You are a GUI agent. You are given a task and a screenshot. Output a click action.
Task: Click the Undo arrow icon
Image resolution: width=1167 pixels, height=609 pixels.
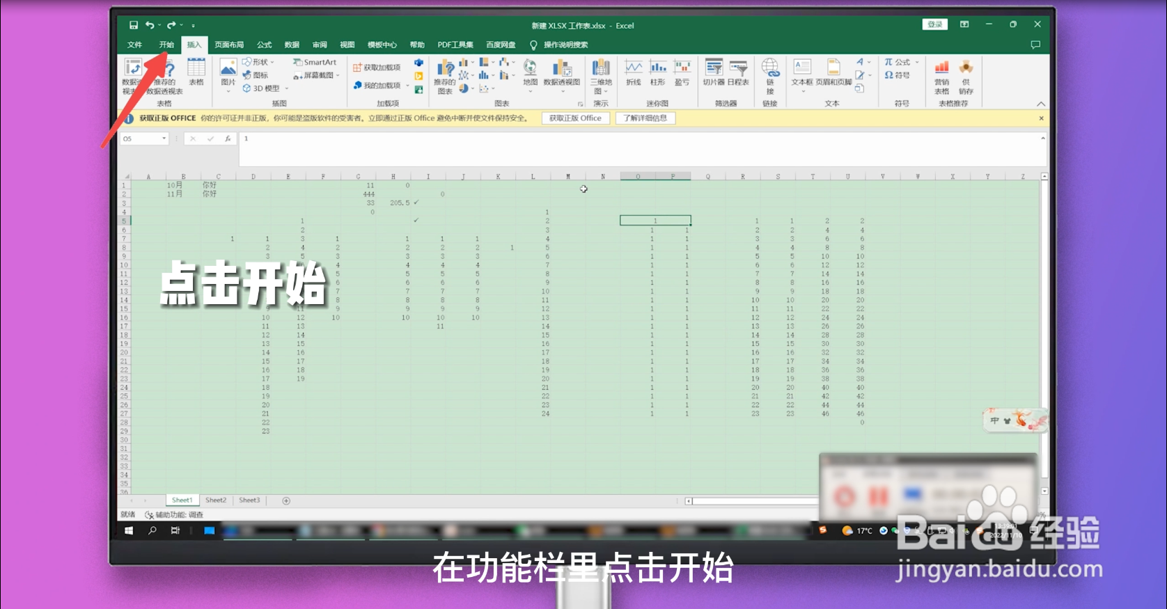tap(150, 25)
